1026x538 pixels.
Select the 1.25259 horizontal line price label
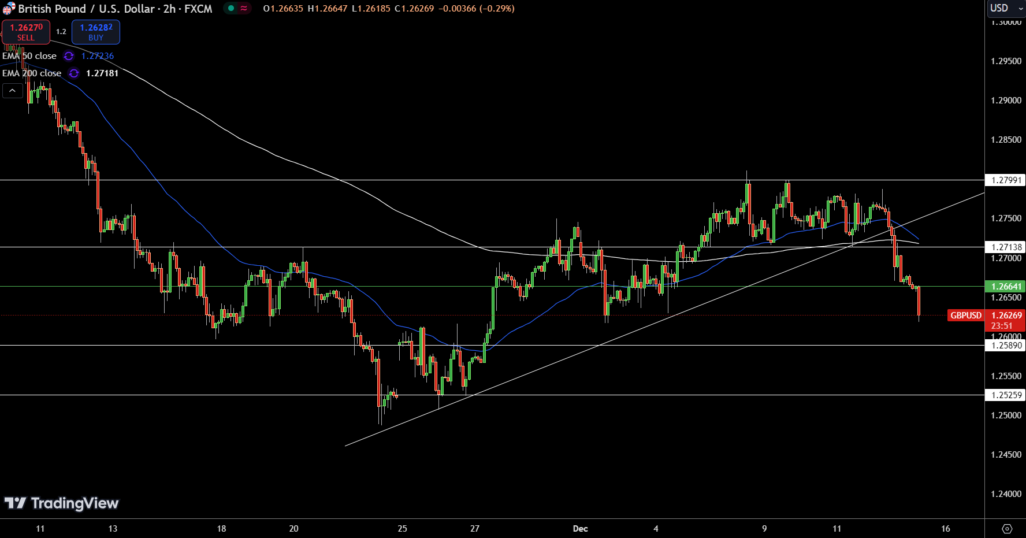pyautogui.click(x=1006, y=395)
